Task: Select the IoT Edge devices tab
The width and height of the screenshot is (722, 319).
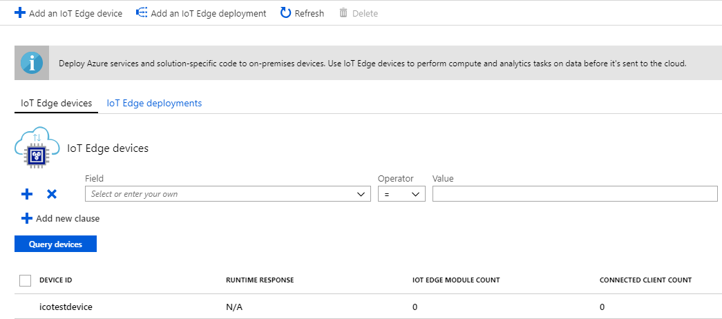Action: (56, 103)
